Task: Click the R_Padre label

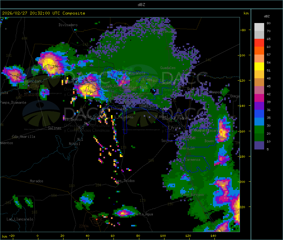Action: tap(180, 118)
